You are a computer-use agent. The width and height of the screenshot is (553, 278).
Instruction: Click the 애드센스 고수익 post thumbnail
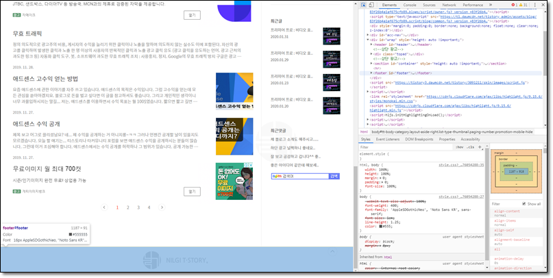pyautogui.click(x=234, y=91)
